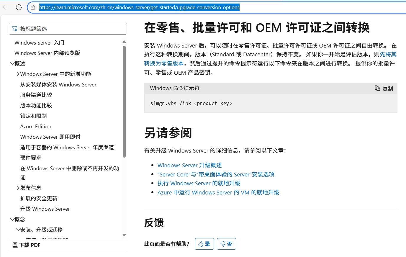406x257 pixels.
Task: Click the thumbs-up icon for 是
Action: coord(201,244)
